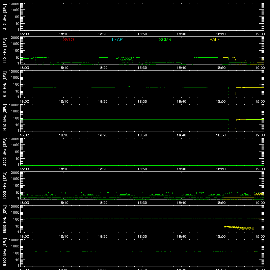The image size is (270, 270).
Task: Click 19:00 tick under the 245 MHz panel
Action: click(x=260, y=34)
